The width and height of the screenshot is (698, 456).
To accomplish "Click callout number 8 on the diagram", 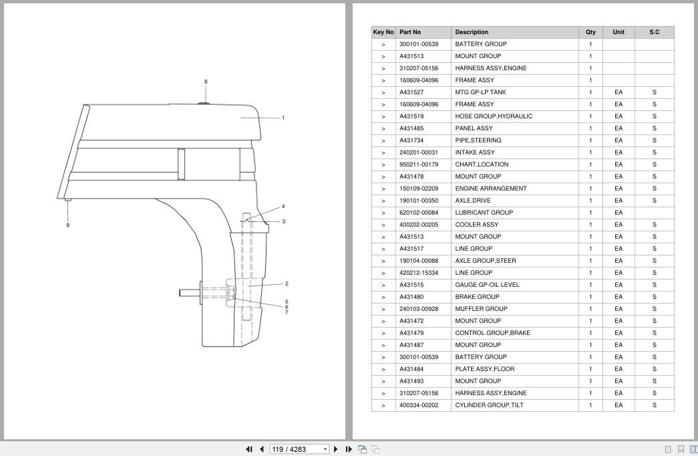I will point(206,82).
